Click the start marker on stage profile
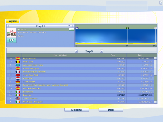Viewport: 163px width, 122px height. coord(77,28)
